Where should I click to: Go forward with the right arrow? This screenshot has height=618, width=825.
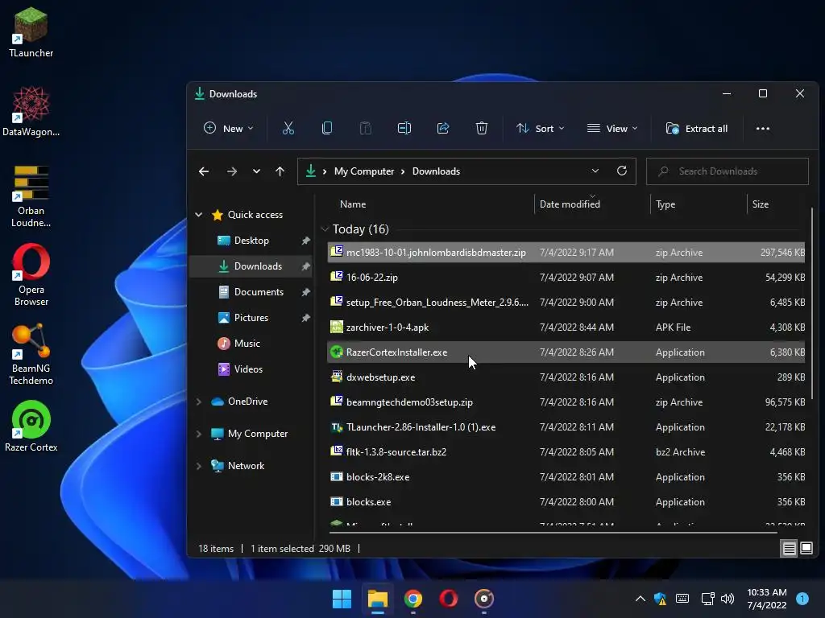(x=231, y=171)
